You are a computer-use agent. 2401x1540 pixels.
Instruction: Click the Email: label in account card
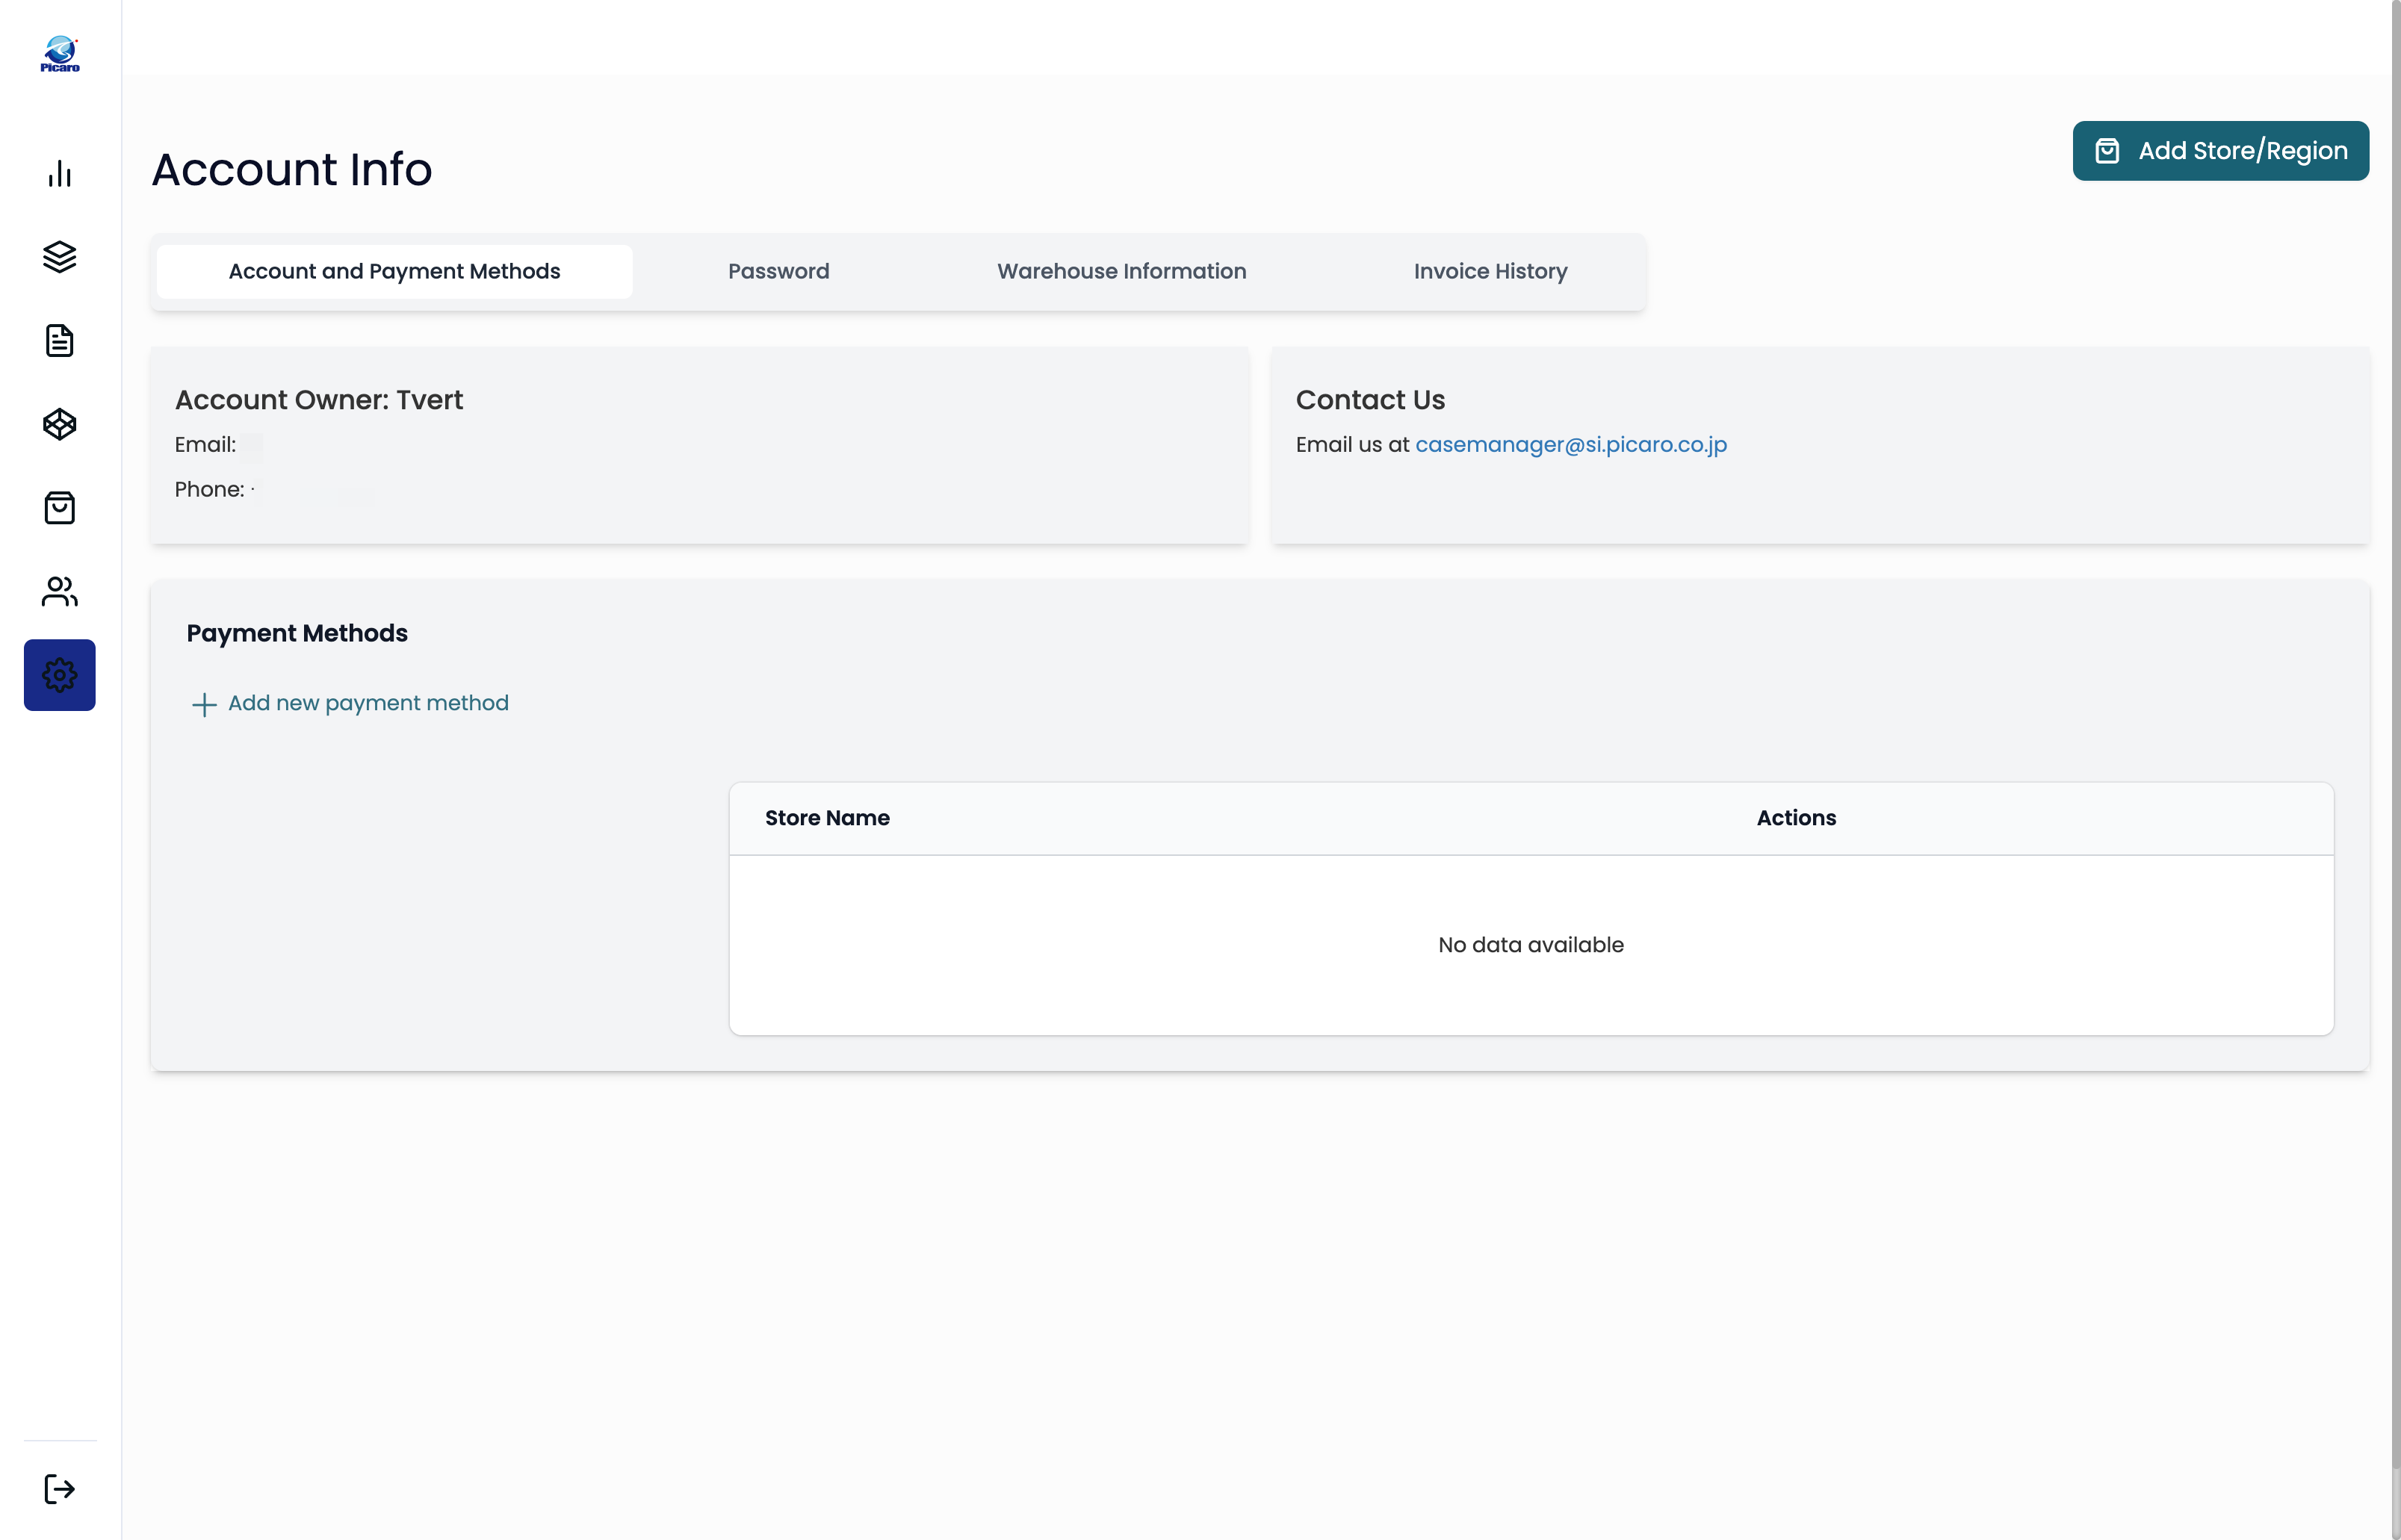point(205,445)
